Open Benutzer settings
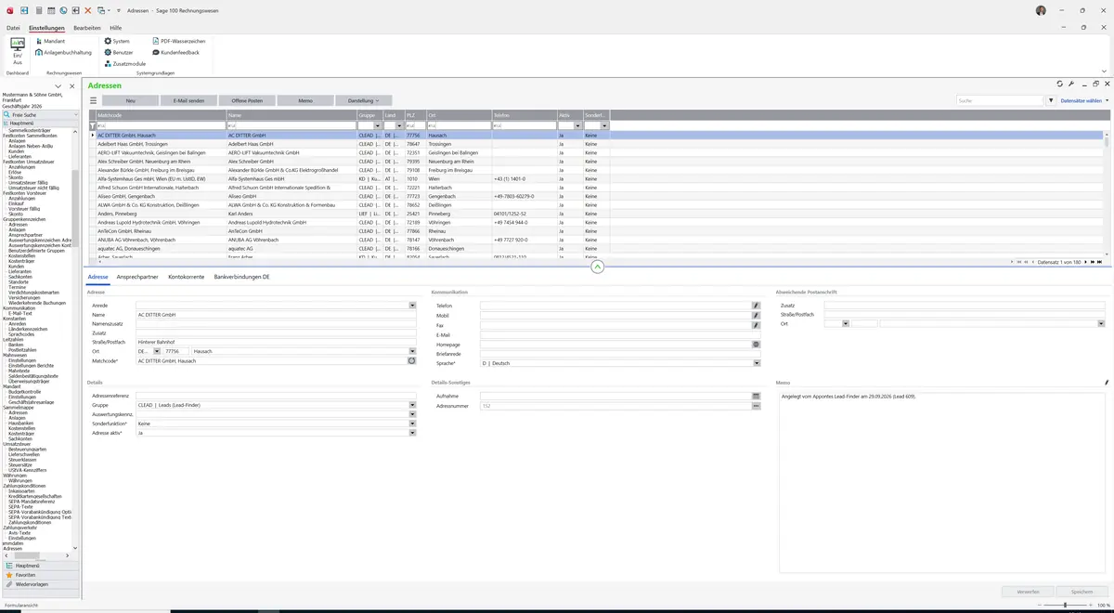 click(x=119, y=52)
